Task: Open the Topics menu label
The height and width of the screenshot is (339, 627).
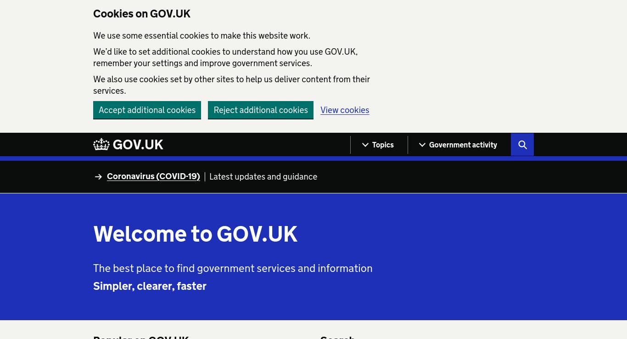Action: click(383, 145)
